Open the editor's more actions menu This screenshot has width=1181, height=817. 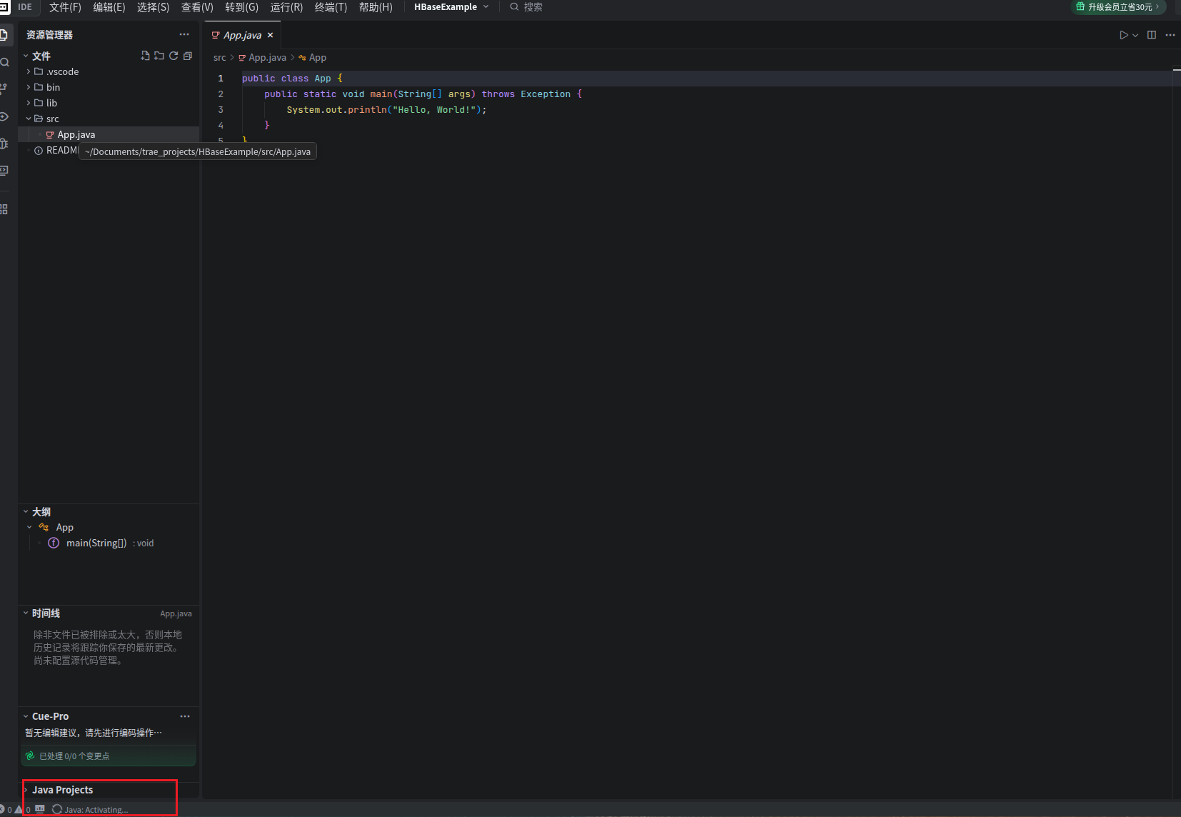(1170, 35)
